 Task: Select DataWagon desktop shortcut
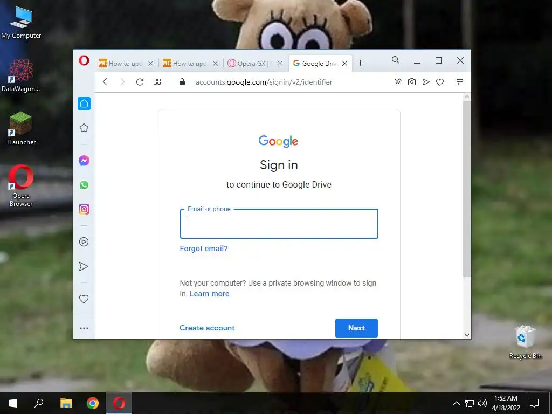pyautogui.click(x=21, y=75)
